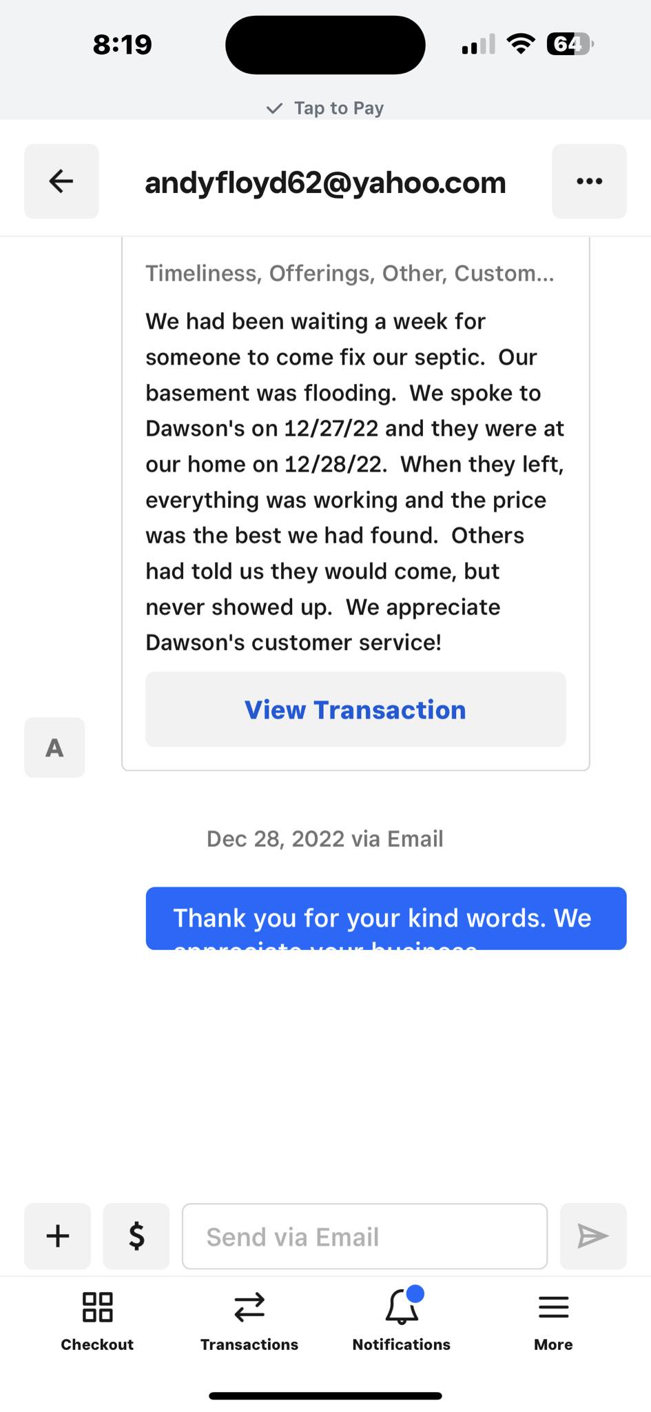Tap the Wi-Fi icon in status bar
651x1412 pixels.
(x=521, y=44)
